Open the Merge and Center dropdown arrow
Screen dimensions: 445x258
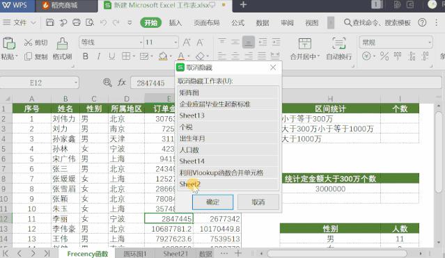(318, 56)
